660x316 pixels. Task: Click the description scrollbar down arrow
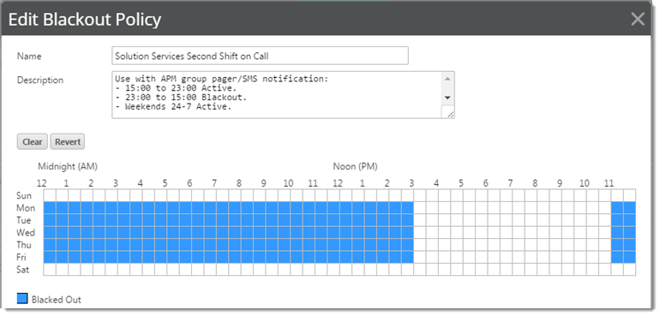tap(447, 98)
